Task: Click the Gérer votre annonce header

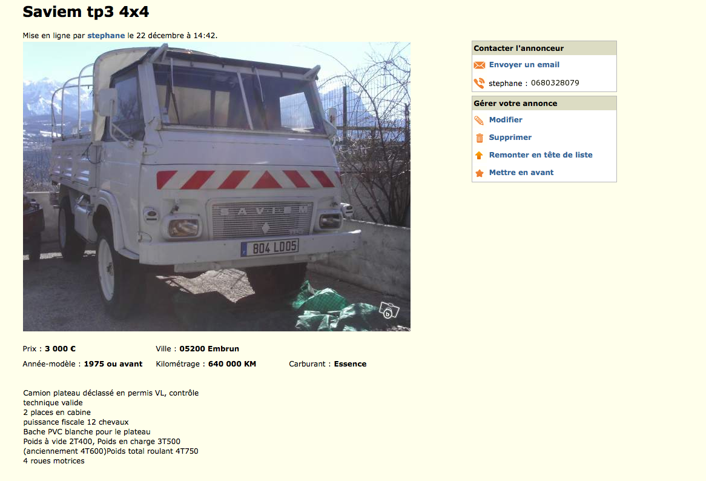Action: (544, 103)
